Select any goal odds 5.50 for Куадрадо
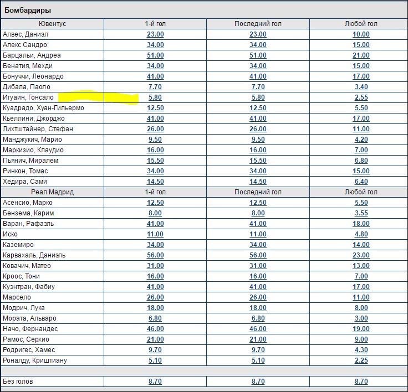 coord(361,108)
